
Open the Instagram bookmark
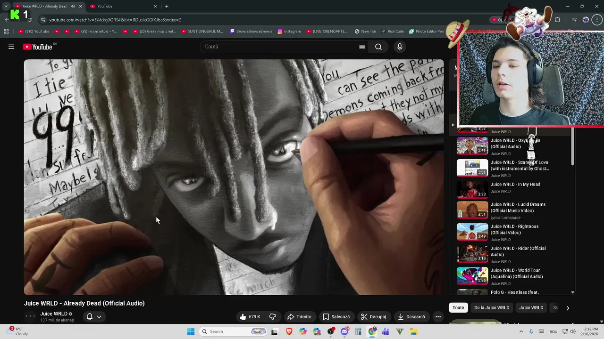(289, 32)
